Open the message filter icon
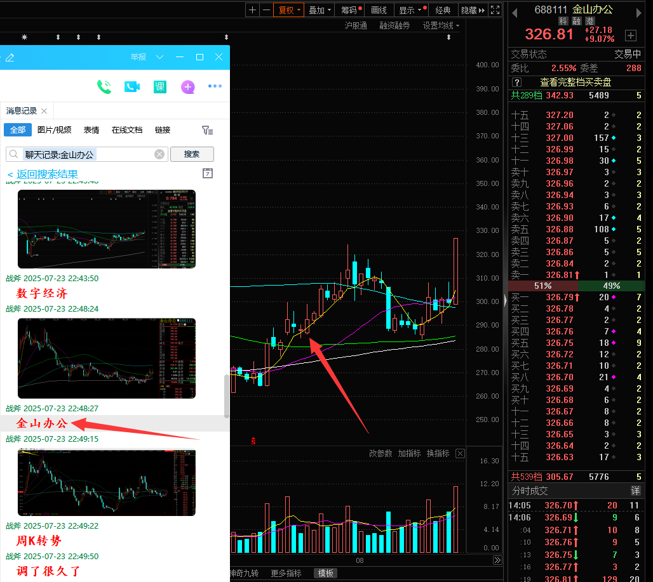The height and width of the screenshot is (582, 653). (x=207, y=131)
